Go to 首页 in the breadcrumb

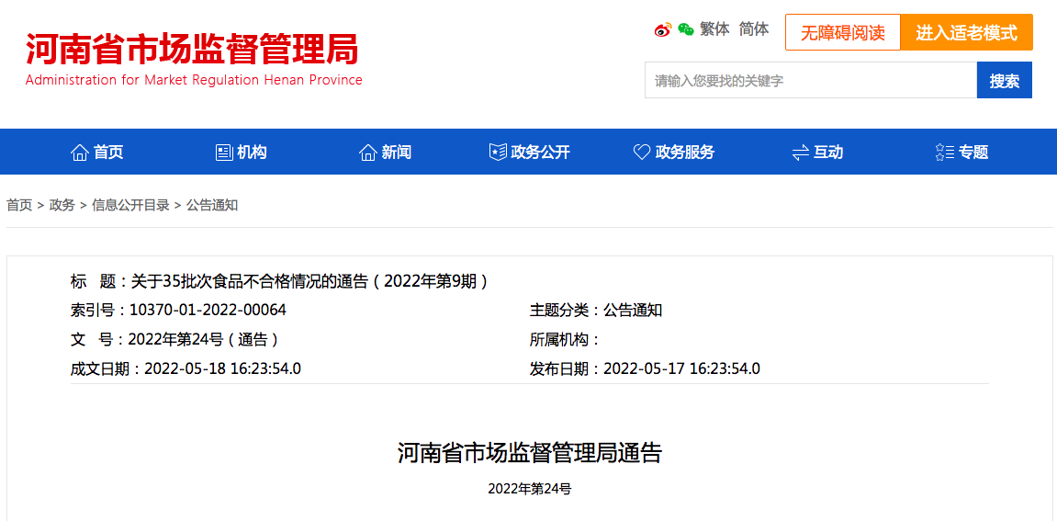point(19,205)
